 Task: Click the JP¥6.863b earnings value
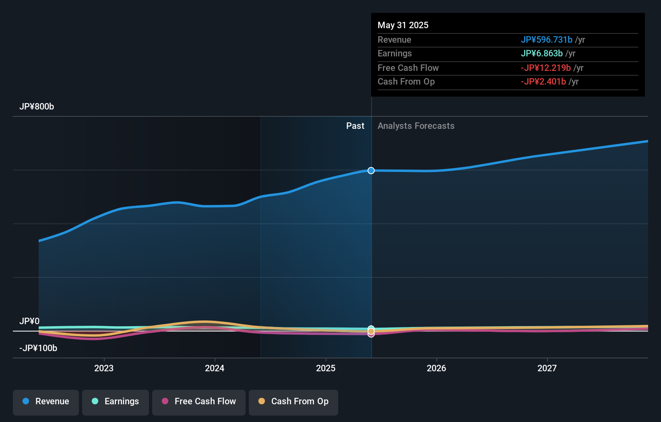coord(541,54)
